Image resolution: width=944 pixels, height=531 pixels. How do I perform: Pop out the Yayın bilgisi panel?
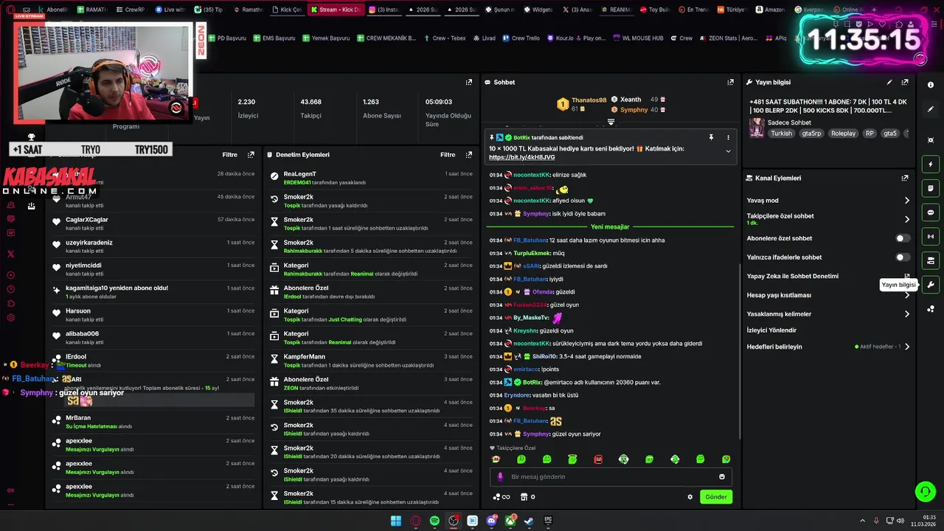point(905,83)
